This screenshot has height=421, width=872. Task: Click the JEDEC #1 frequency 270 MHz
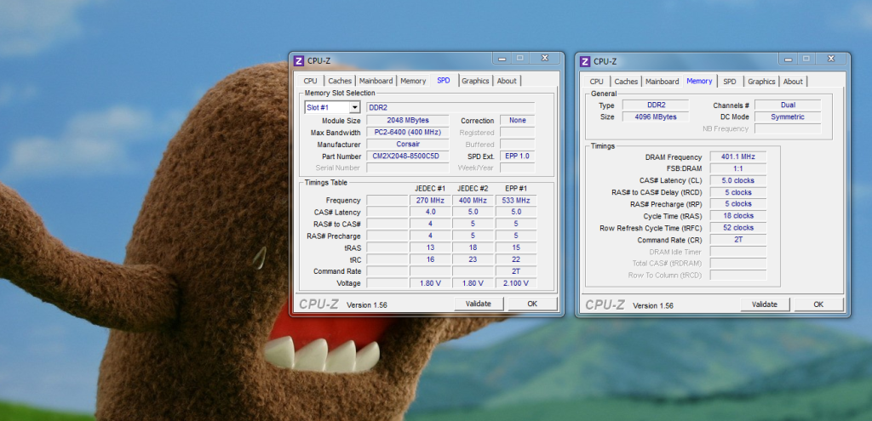(430, 201)
